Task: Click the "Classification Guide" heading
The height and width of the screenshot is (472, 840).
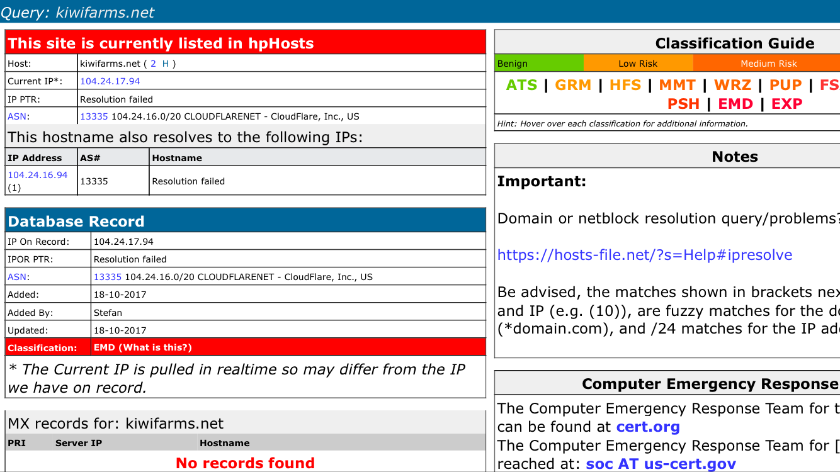Action: [735, 43]
